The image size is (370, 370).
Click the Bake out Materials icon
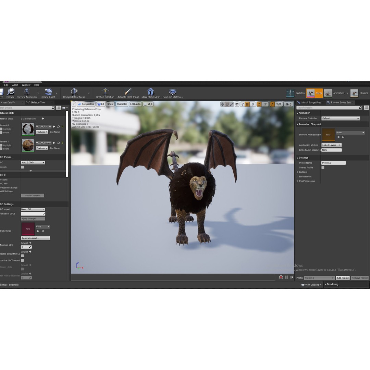(x=172, y=93)
